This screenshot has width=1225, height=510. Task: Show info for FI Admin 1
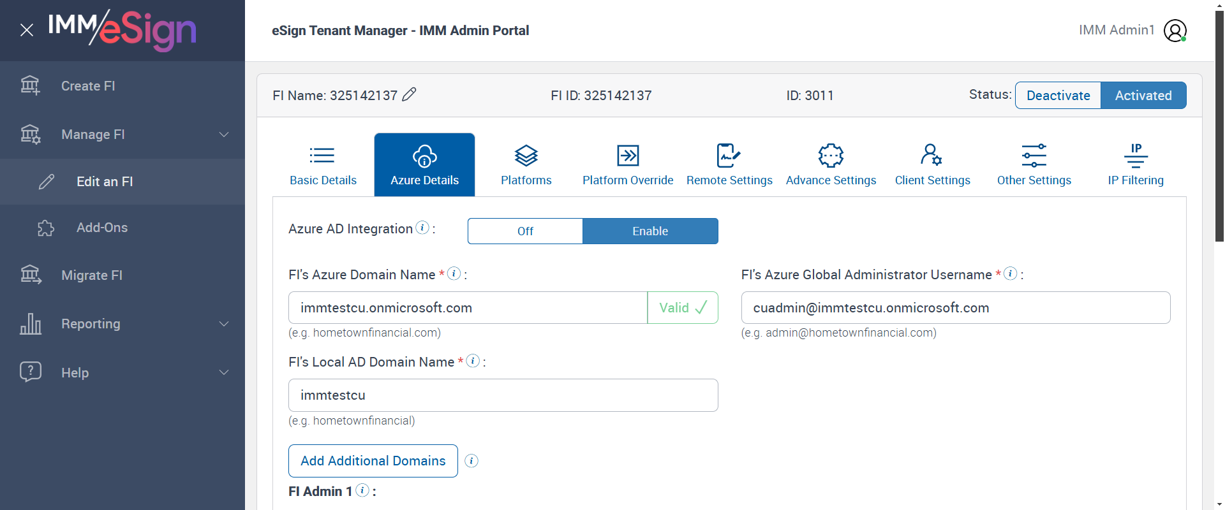tap(362, 490)
